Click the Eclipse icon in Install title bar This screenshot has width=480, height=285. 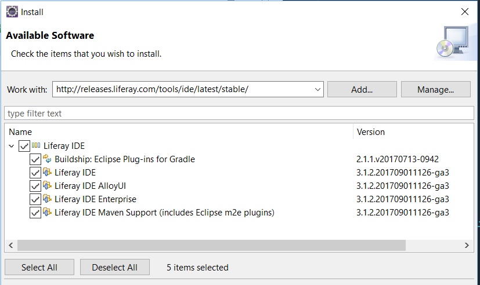click(x=12, y=12)
